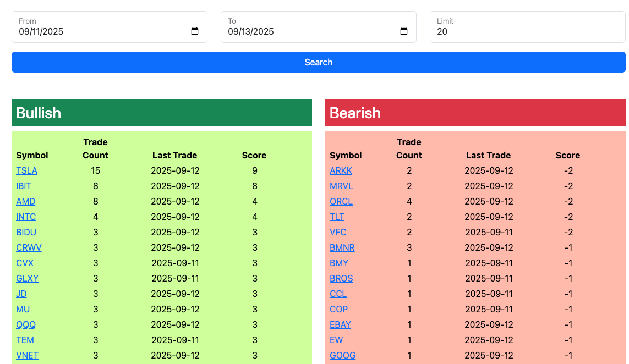Open the CVX symbol link
629x364 pixels.
(25, 263)
